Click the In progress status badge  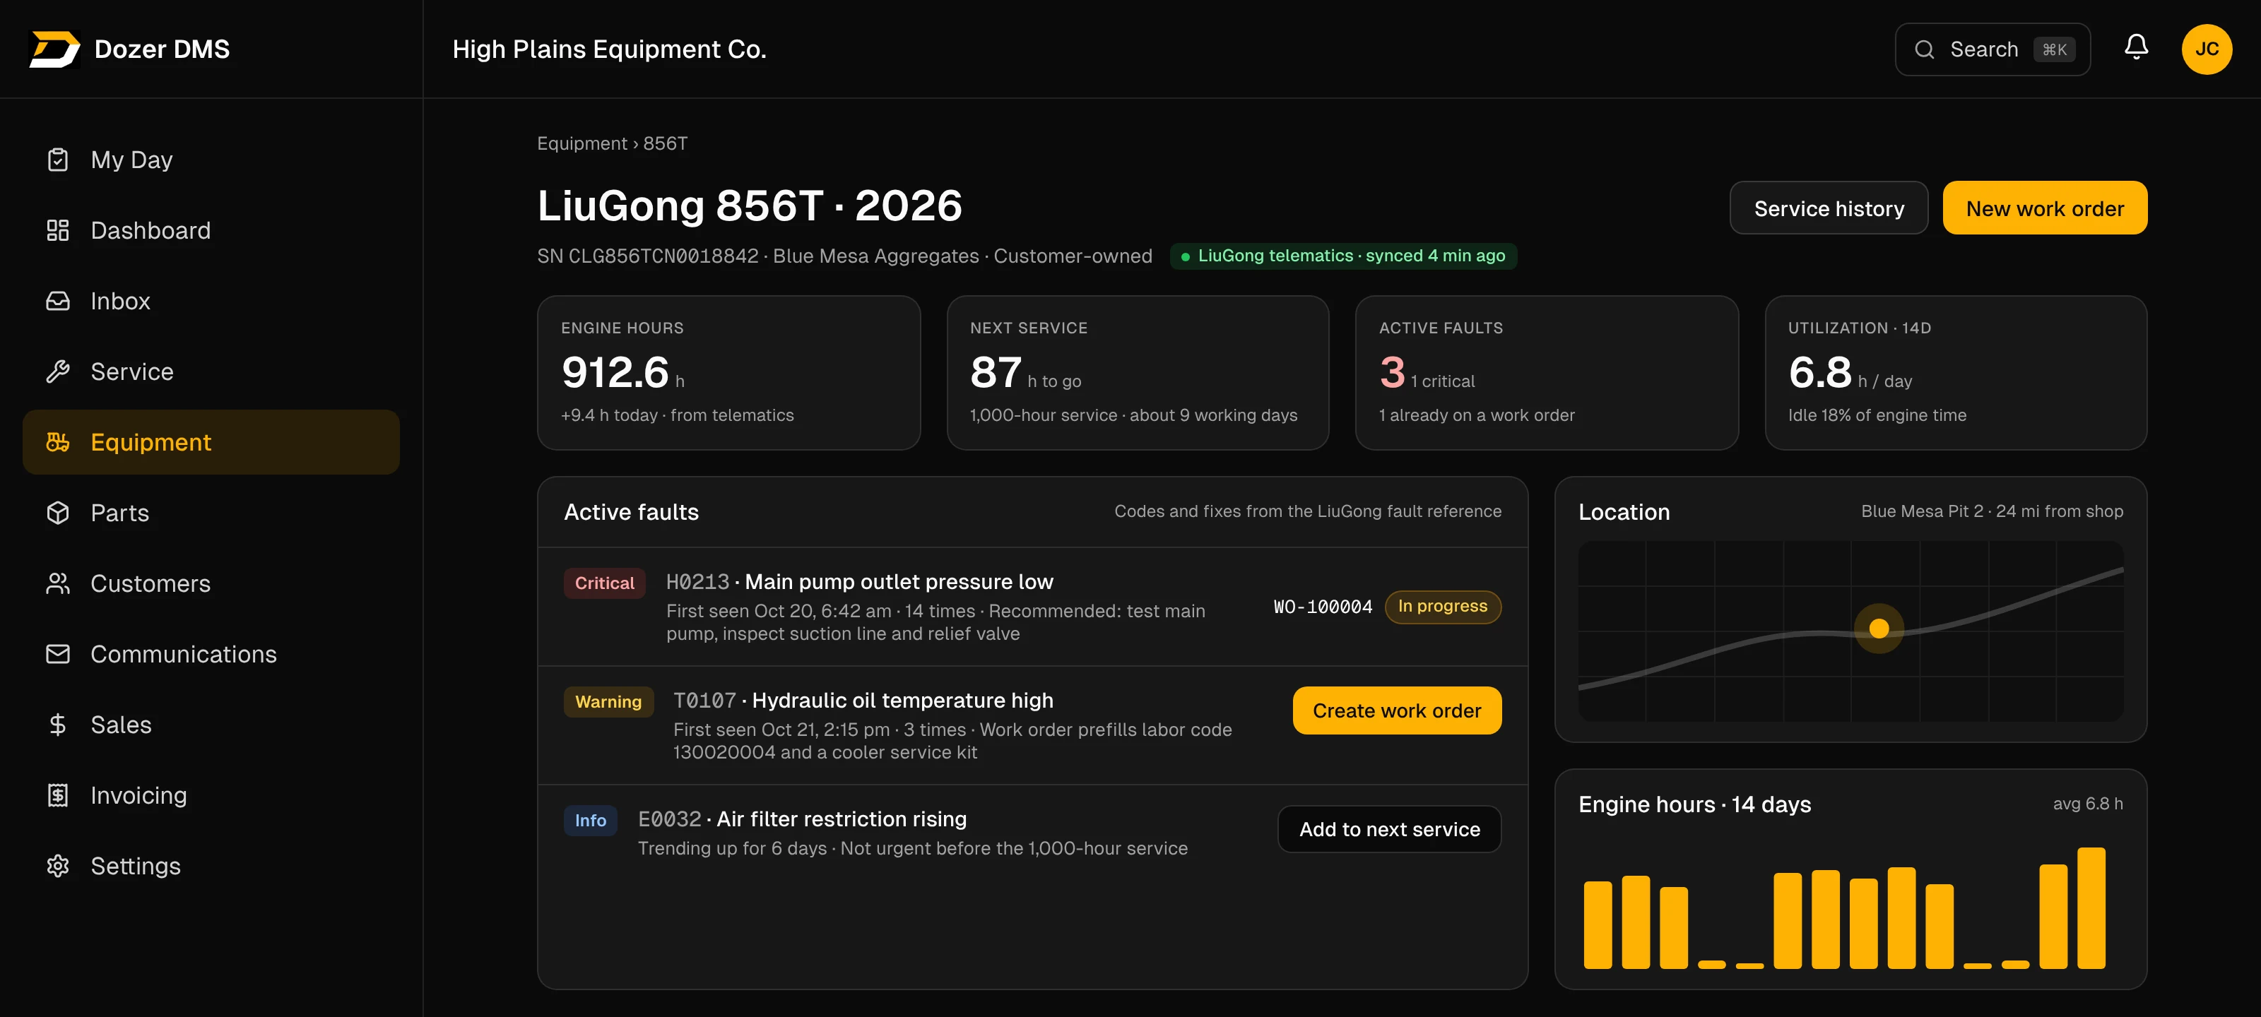coord(1442,607)
